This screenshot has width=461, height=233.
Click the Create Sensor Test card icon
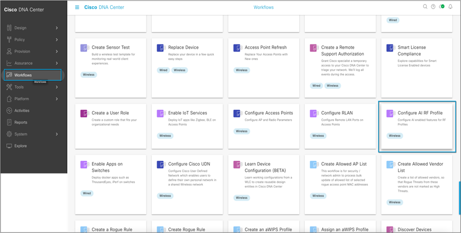[85, 48]
